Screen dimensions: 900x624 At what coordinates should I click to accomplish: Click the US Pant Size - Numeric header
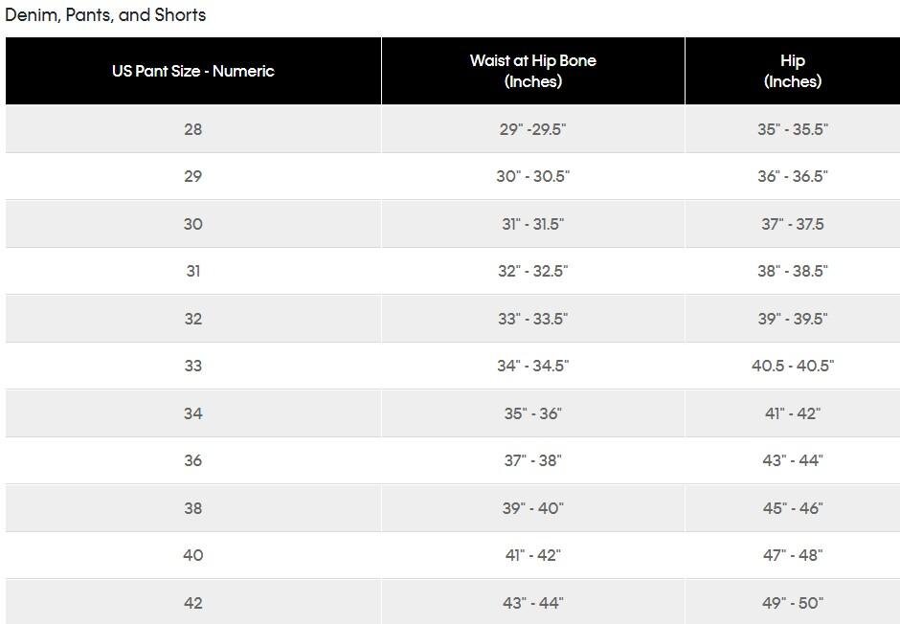click(192, 71)
